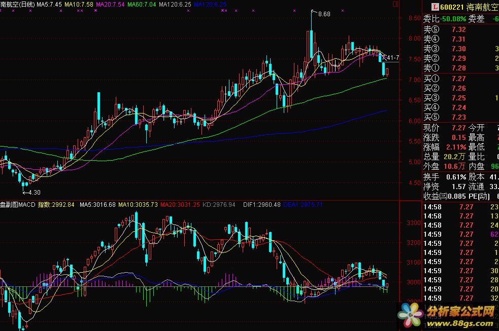
Task: Click the 8.68 high price marker
Action: coord(324,14)
